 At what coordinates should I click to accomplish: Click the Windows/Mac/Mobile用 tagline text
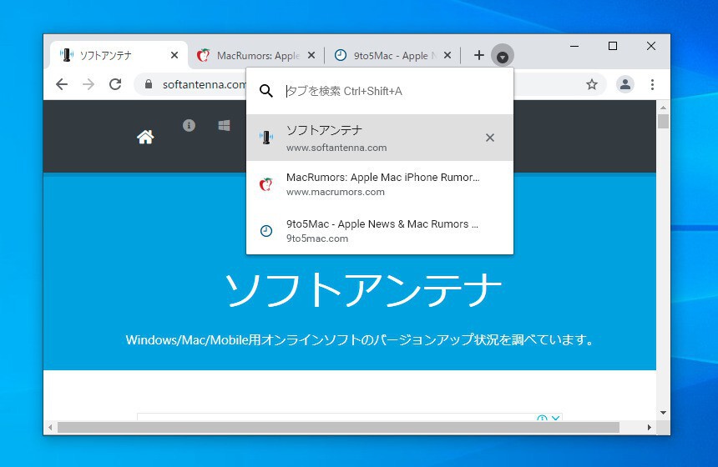coord(359,340)
